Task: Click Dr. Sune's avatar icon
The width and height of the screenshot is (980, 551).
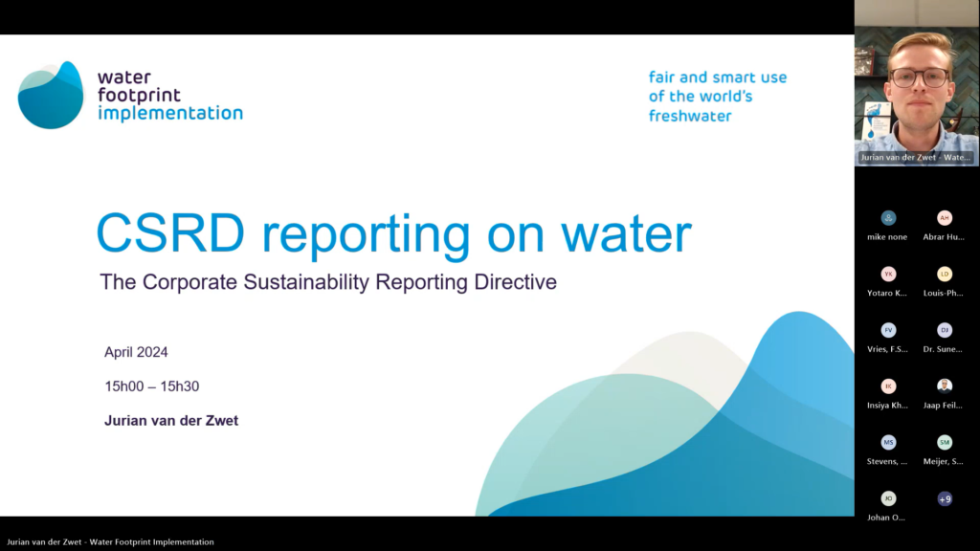Action: point(946,330)
